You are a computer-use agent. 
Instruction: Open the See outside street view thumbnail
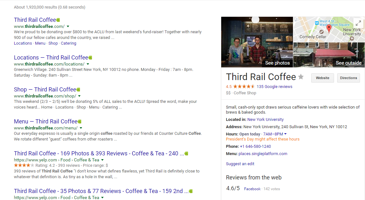[329, 55]
